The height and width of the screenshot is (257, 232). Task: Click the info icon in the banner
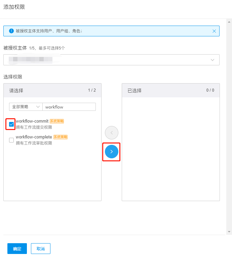coord(11,31)
